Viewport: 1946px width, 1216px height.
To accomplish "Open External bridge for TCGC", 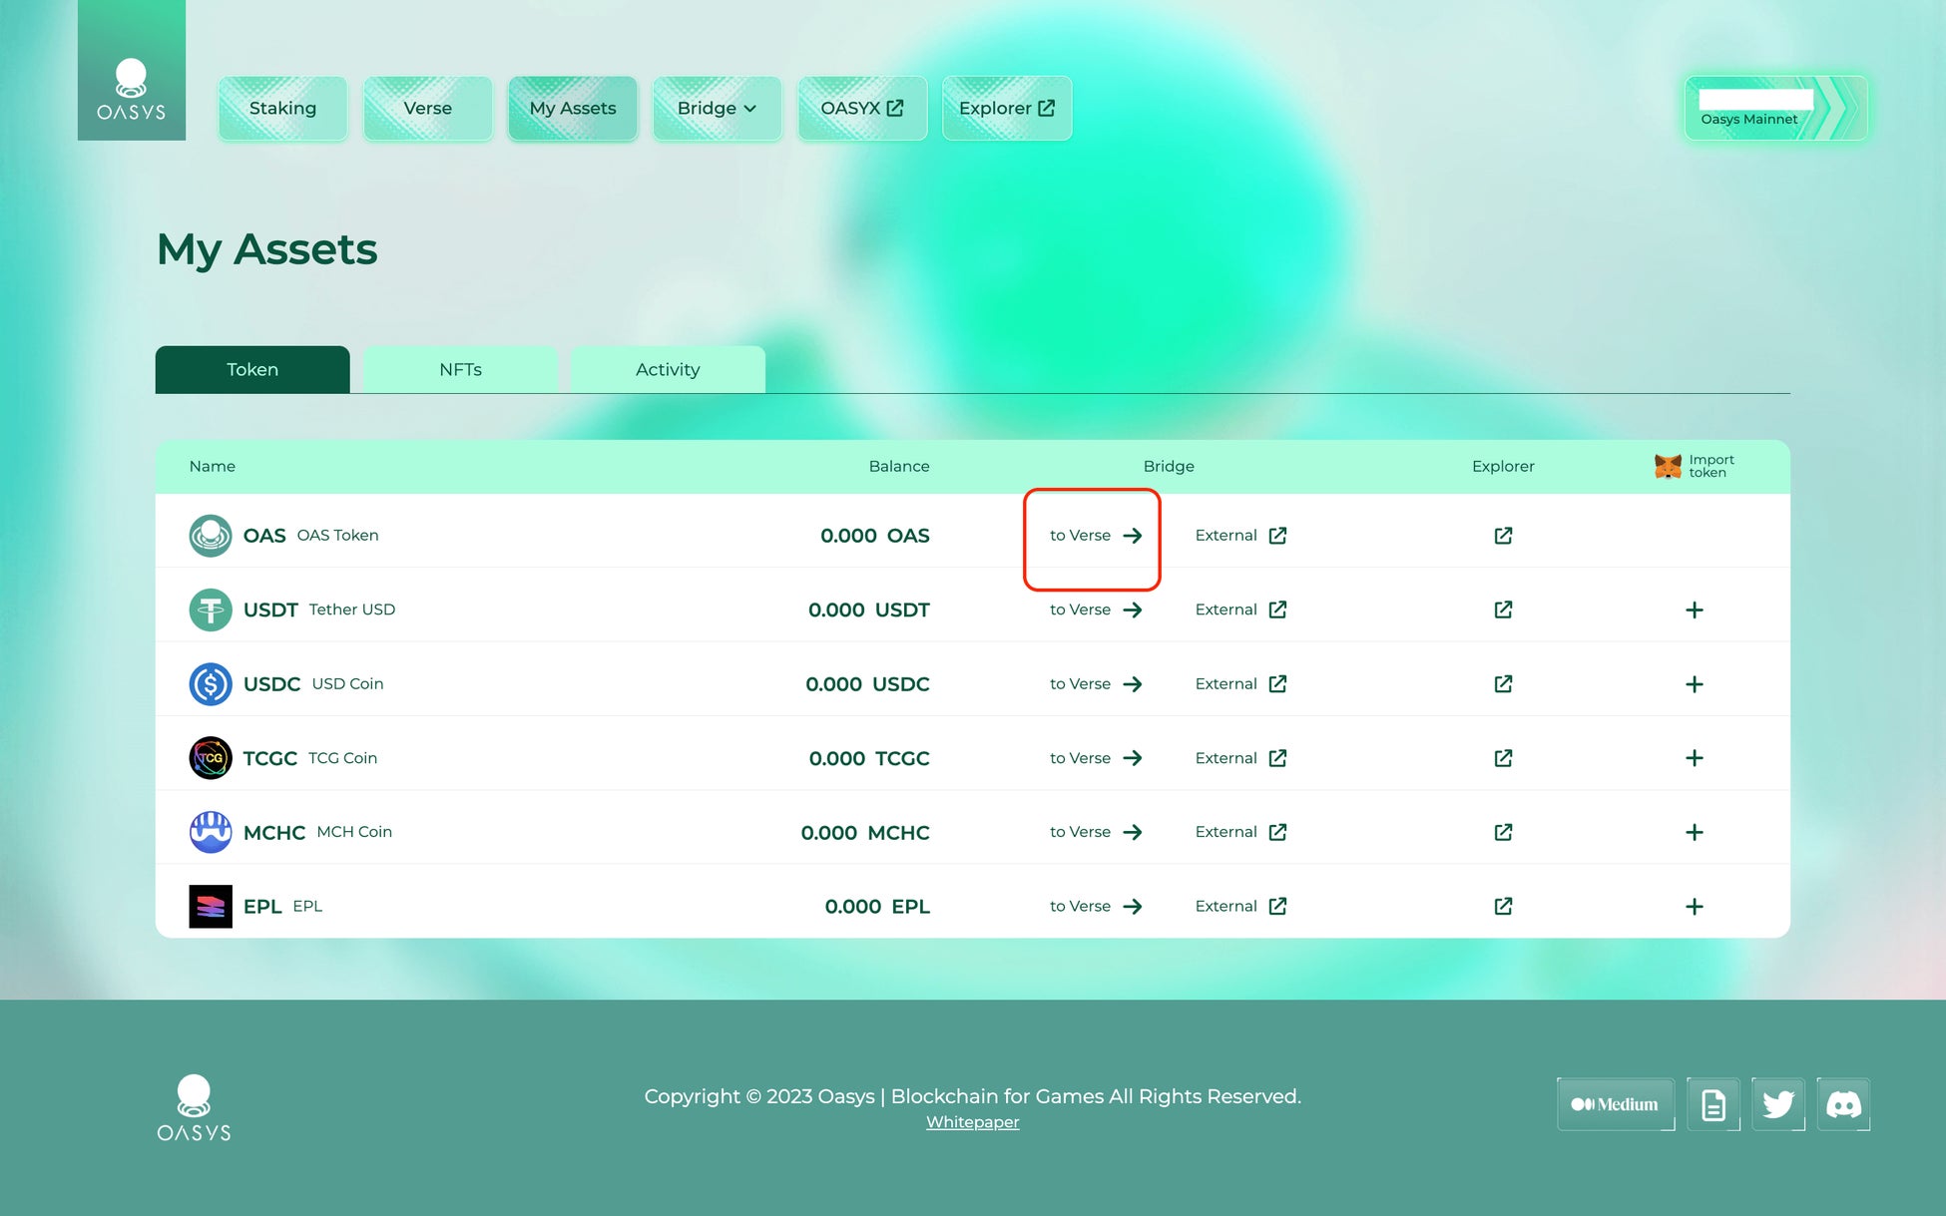I will [x=1240, y=758].
